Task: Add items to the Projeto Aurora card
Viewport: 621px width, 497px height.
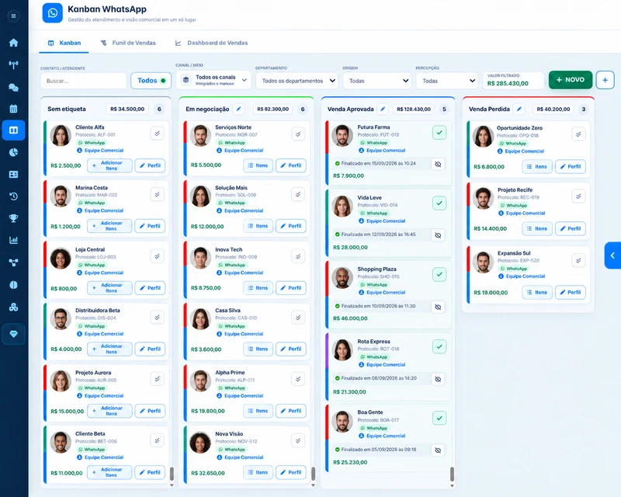Action: point(109,411)
